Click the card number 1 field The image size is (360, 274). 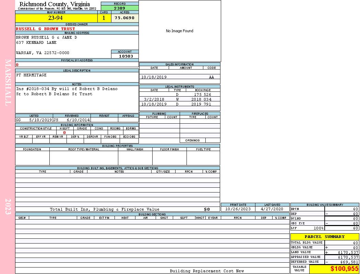pyautogui.click(x=104, y=18)
